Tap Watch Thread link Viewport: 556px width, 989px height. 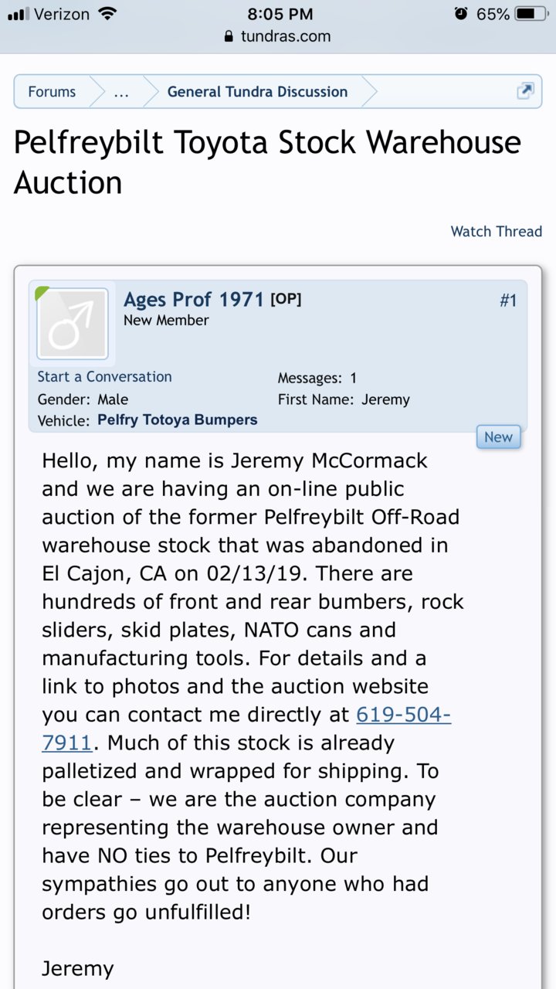(x=497, y=231)
